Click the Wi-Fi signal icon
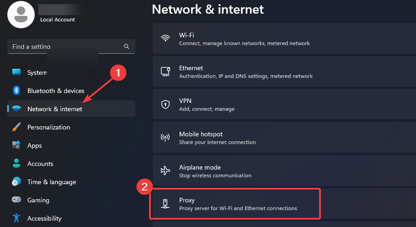The image size is (416, 227). click(165, 39)
